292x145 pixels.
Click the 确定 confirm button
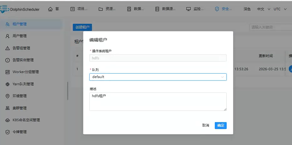tap(221, 126)
